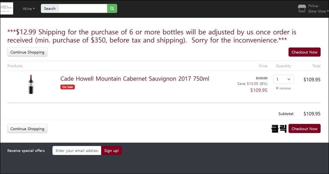Viewport: 329px width, 174px height.
Task: Click the green search magnifier button
Action: [x=112, y=9]
